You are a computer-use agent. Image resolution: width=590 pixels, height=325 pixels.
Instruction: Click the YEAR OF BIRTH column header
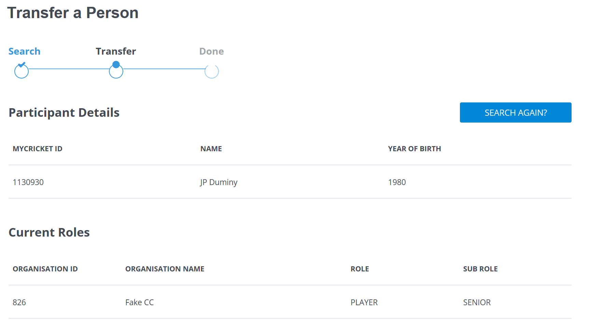click(x=415, y=149)
